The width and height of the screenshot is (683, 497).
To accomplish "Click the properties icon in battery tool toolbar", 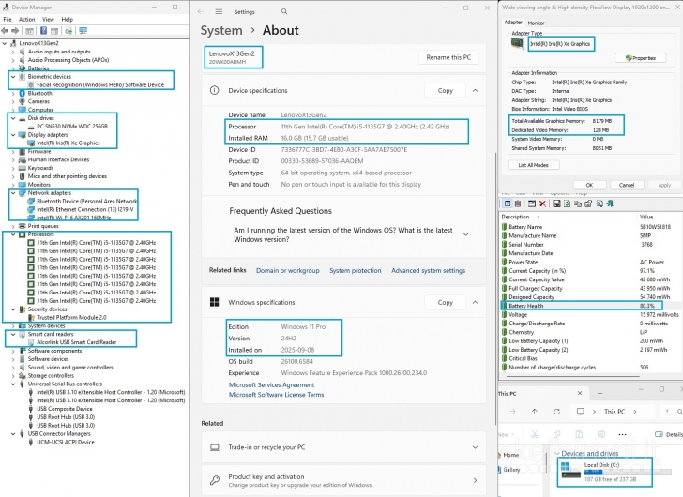I will (588, 203).
